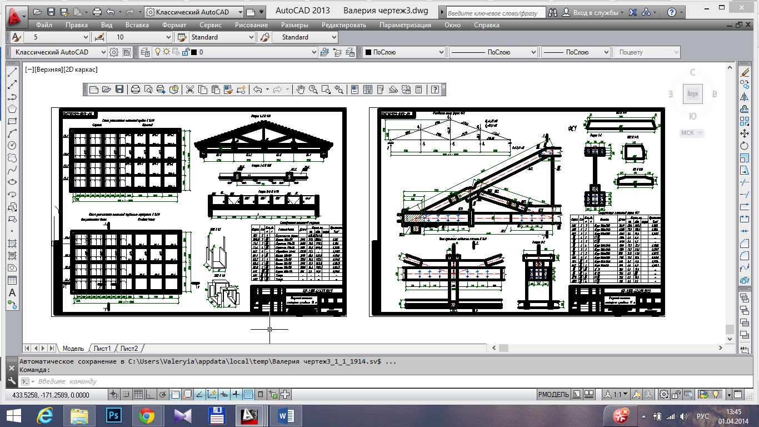Open the lineweight dropdown 'ПоСлою'
Viewport: 759px width, 427px height.
pos(576,52)
